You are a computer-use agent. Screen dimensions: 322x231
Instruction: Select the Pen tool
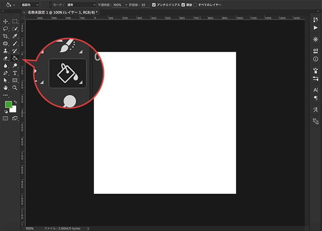tap(5, 73)
